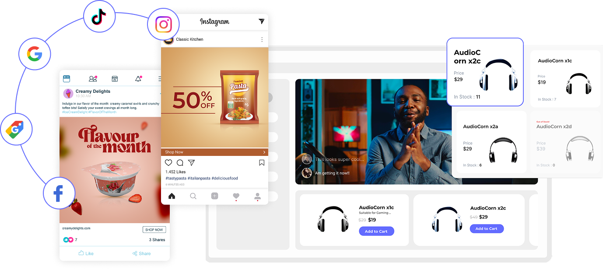Go to Instagram Home tab icon
This screenshot has height=270, width=603.
click(172, 196)
